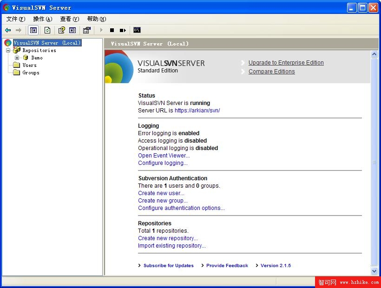Screen dimensions: 381x288
Task: Click the vertical scrollbar thumb
Action: click(374, 162)
